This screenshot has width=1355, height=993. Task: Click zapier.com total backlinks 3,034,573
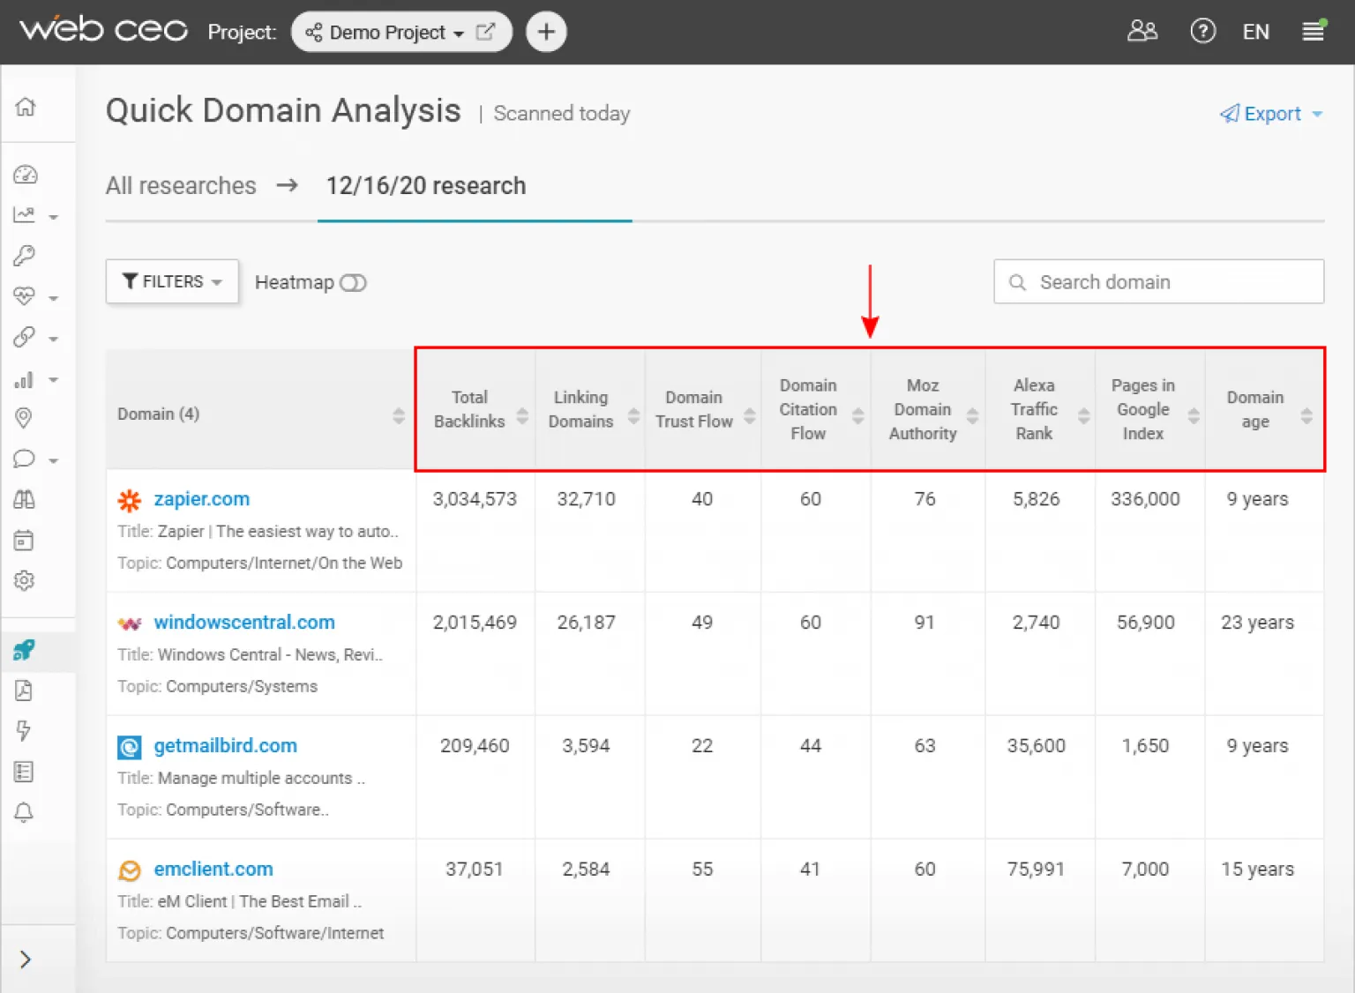pos(475,499)
